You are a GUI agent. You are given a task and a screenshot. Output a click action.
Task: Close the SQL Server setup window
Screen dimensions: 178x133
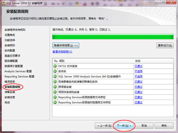click(x=171, y=2)
